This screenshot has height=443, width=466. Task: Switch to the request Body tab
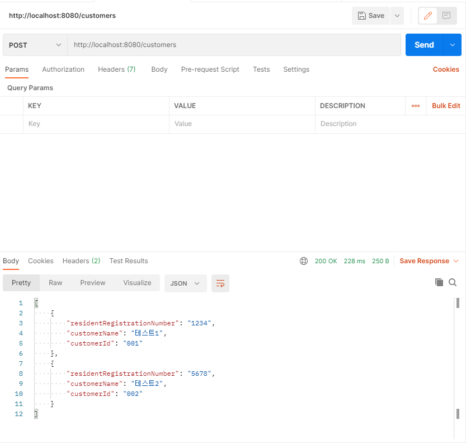click(159, 69)
